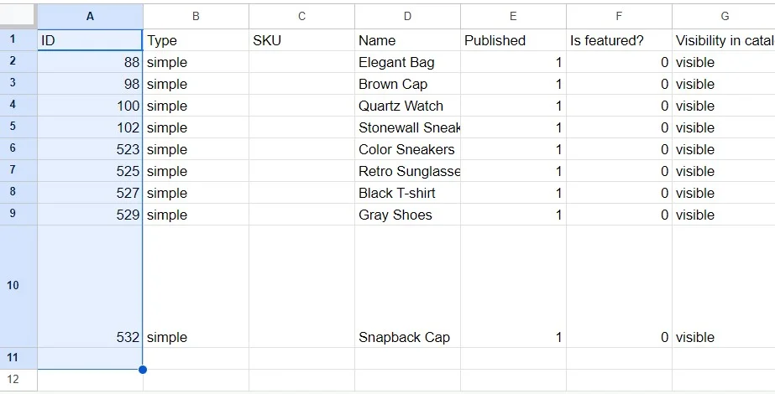The width and height of the screenshot is (775, 394).
Task: Select the "Quartz Watch" name cell
Action: (407, 106)
